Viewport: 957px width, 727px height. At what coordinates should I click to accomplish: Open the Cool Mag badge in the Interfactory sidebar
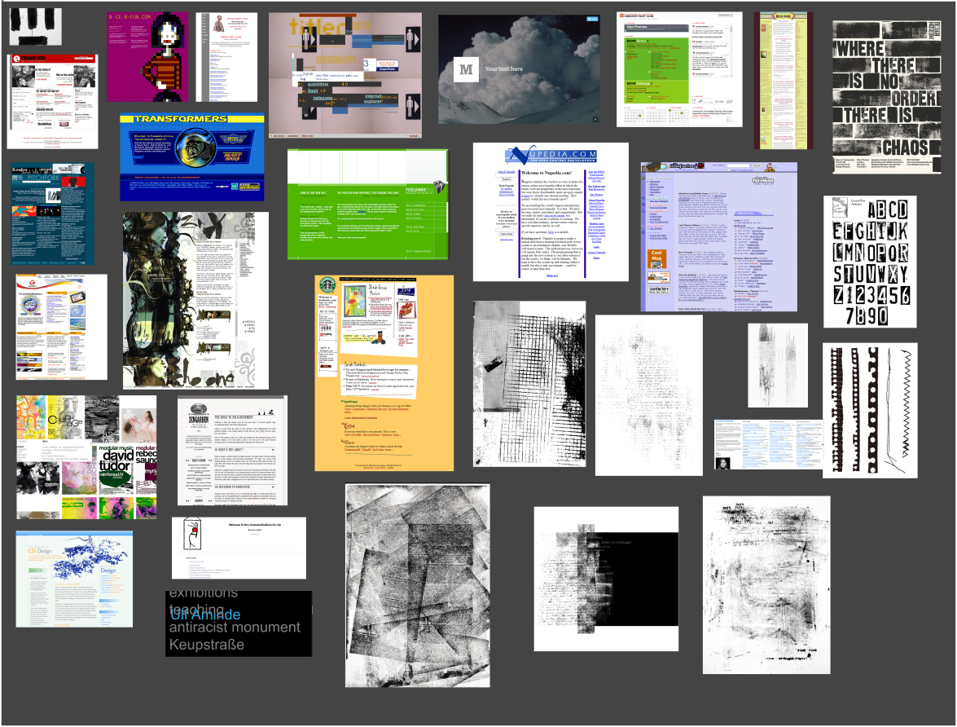click(x=656, y=259)
